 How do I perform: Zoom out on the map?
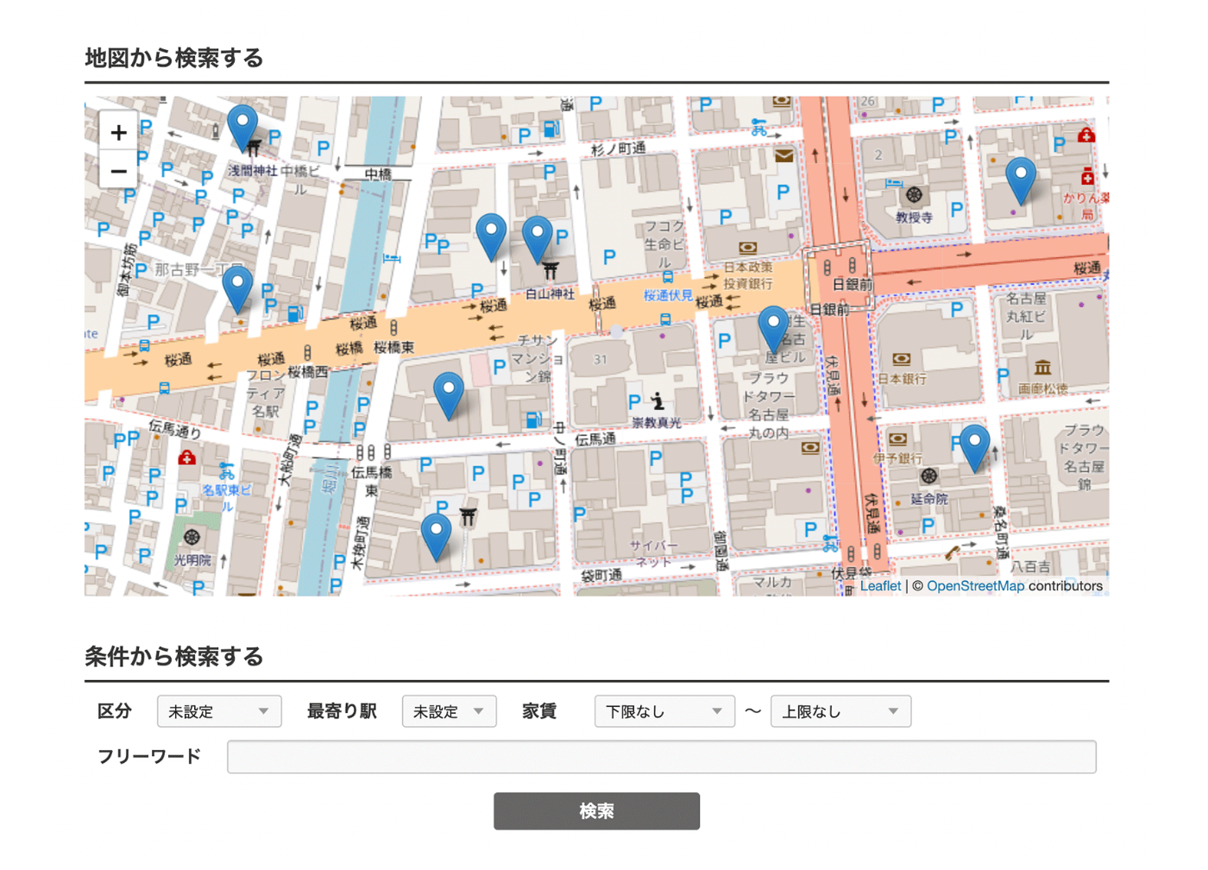(118, 171)
